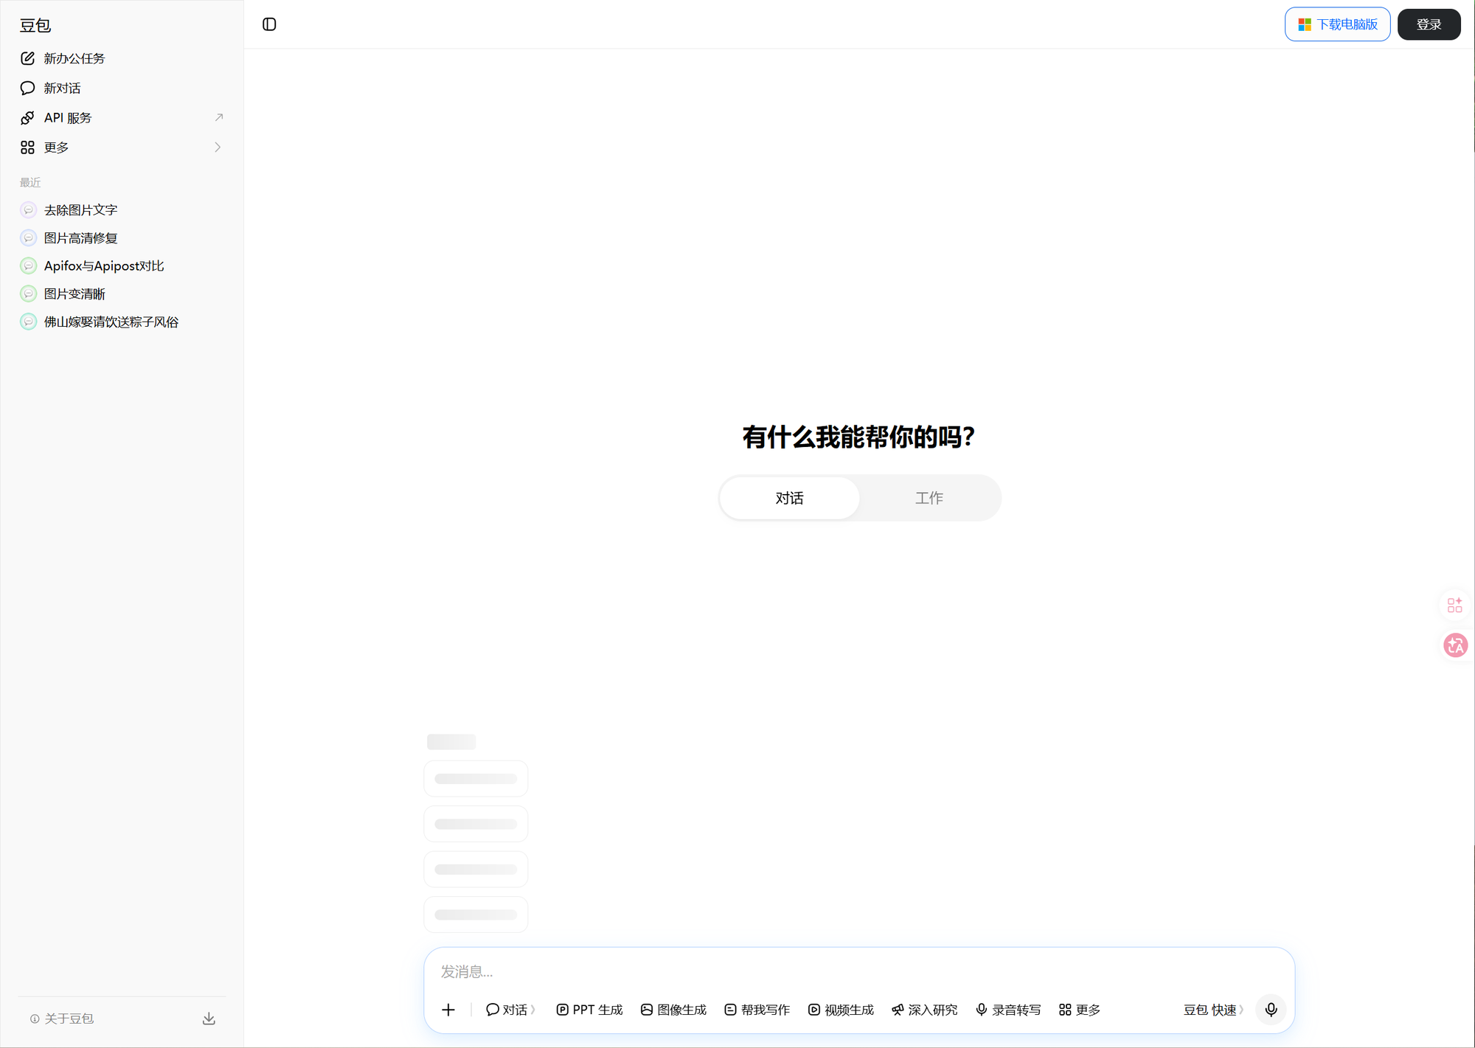1475x1048 pixels.
Task: Click the new office task pencil icon
Action: (x=27, y=58)
